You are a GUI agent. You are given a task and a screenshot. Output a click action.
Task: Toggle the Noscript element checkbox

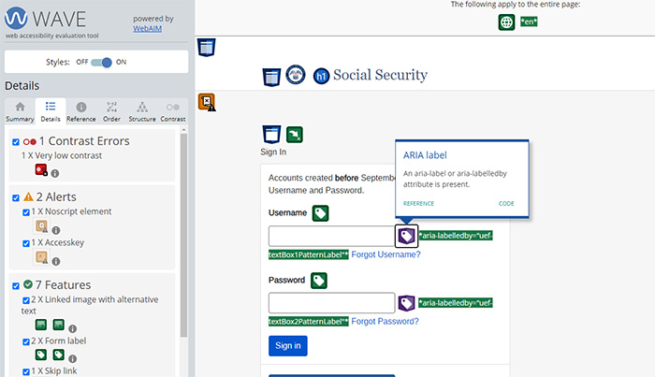tap(26, 212)
